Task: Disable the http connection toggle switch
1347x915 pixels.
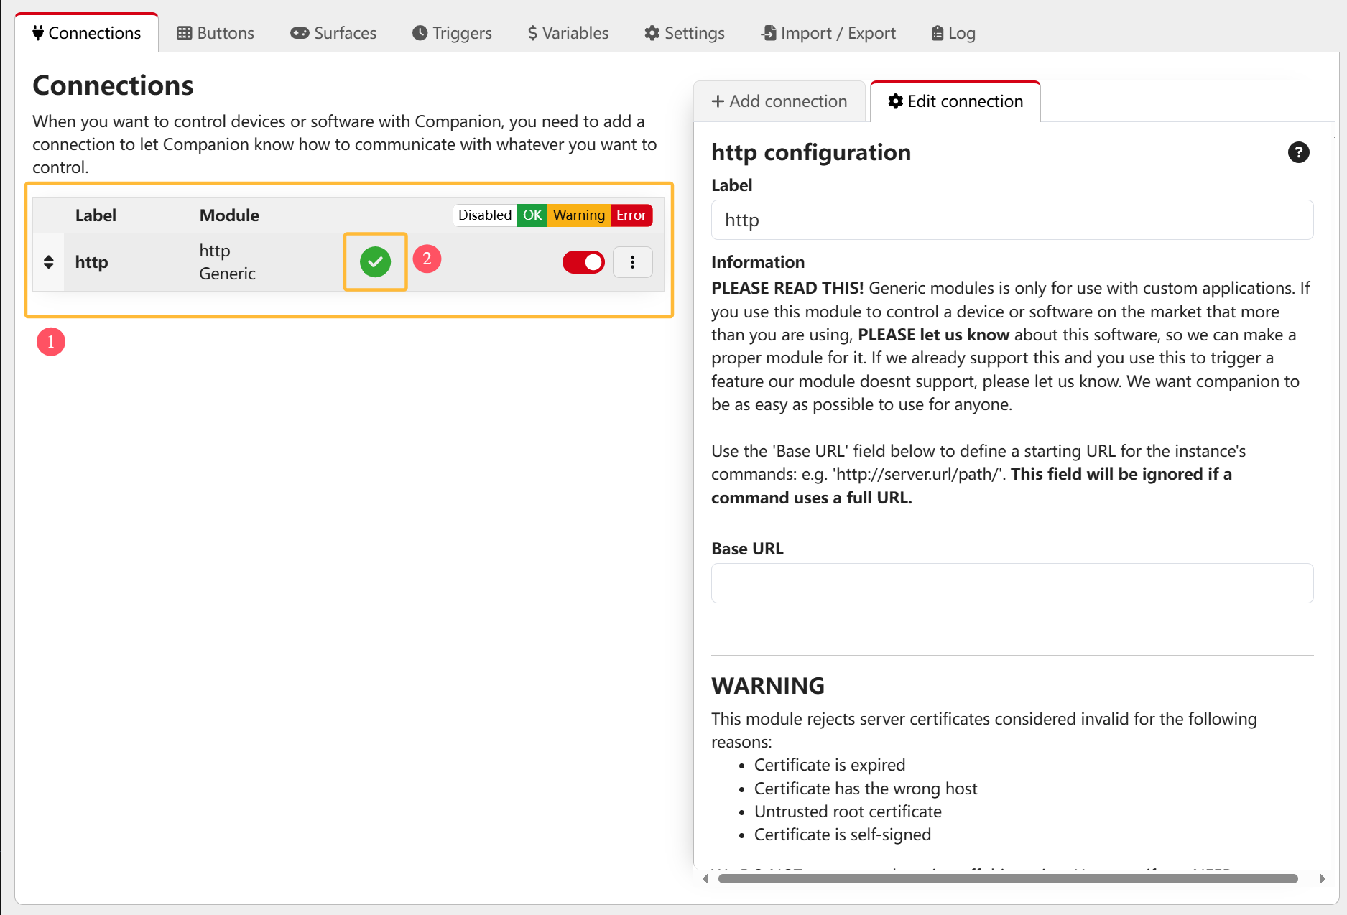Action: [583, 262]
